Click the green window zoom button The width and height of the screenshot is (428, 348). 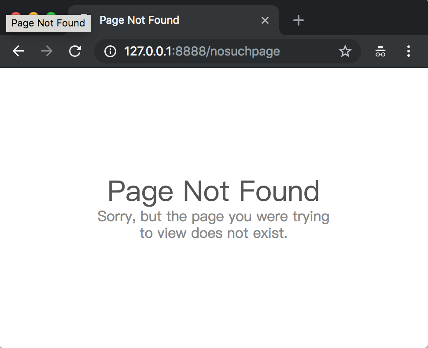pyautogui.click(x=52, y=14)
